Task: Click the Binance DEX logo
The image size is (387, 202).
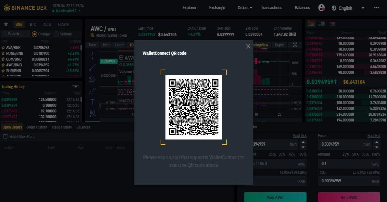Action: coord(25,8)
